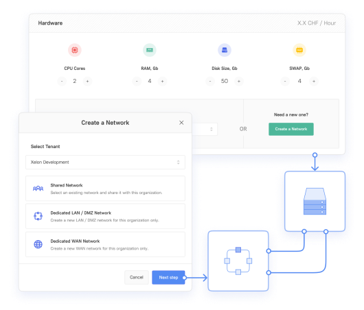
Task: Click the blue Disk Size icon
Action: tap(225, 50)
